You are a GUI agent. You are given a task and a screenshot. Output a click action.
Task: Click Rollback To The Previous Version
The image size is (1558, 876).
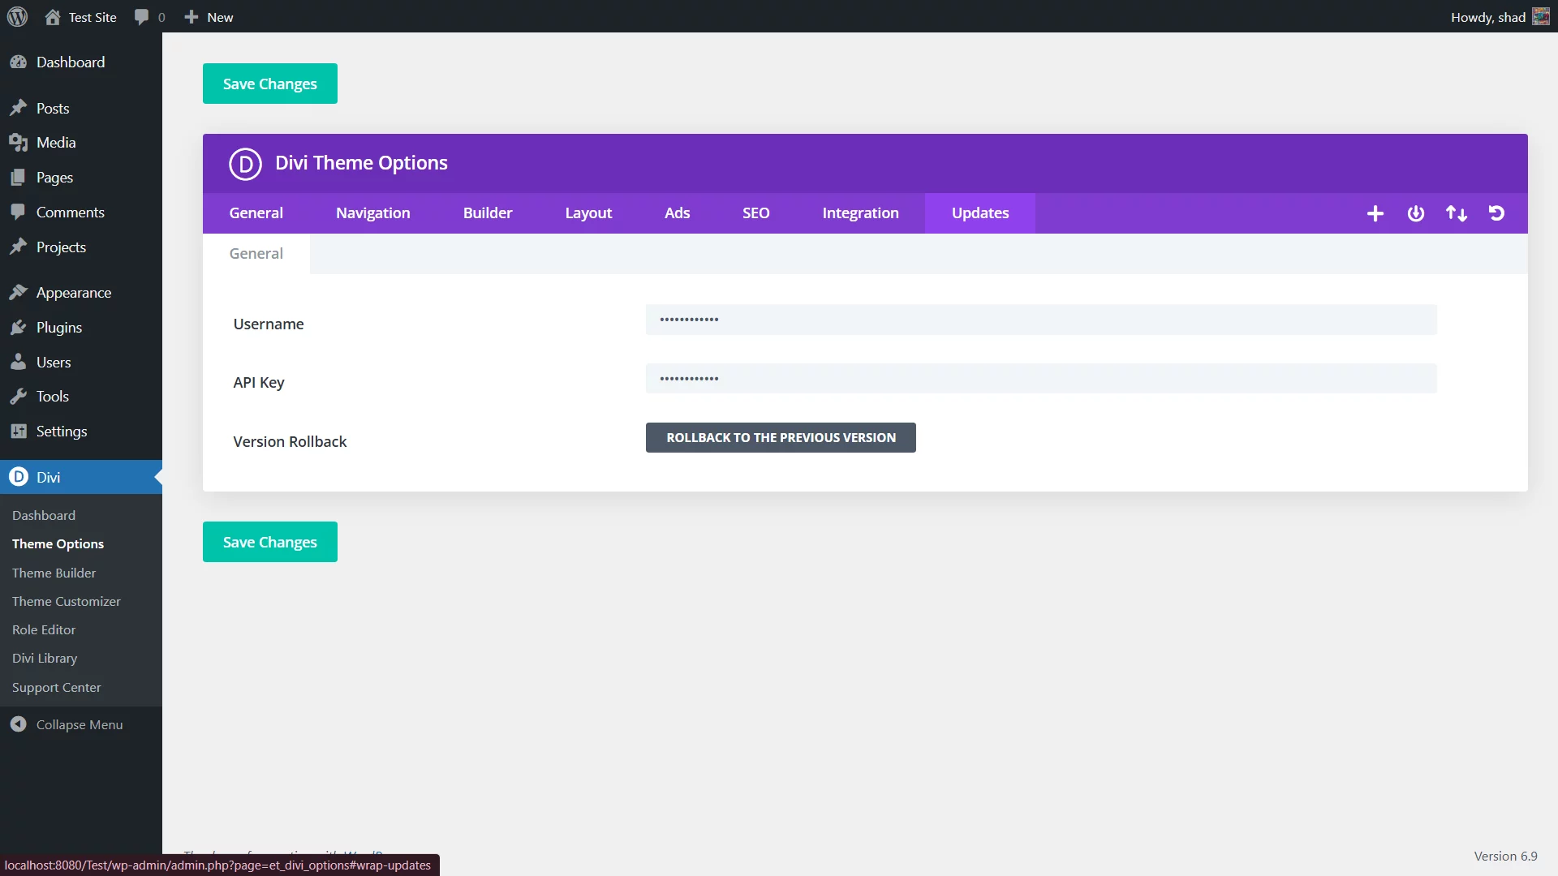point(780,437)
